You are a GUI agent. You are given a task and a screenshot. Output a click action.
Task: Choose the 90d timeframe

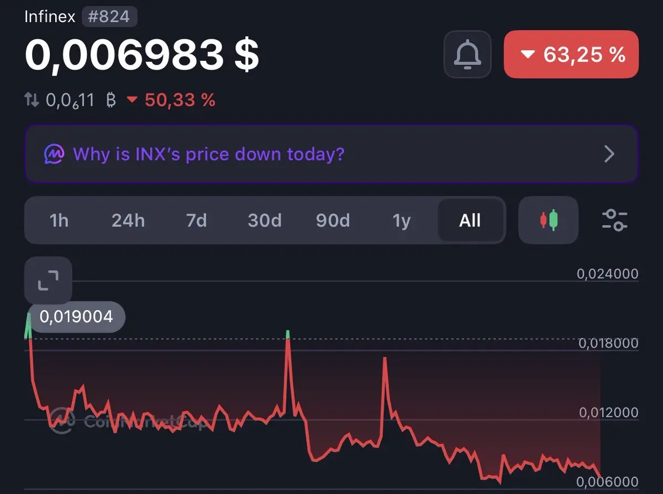pyautogui.click(x=333, y=220)
